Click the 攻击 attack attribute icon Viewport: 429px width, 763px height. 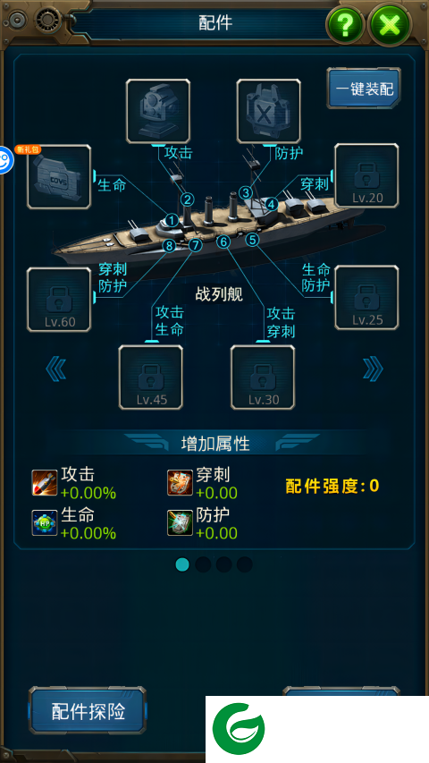click(45, 483)
